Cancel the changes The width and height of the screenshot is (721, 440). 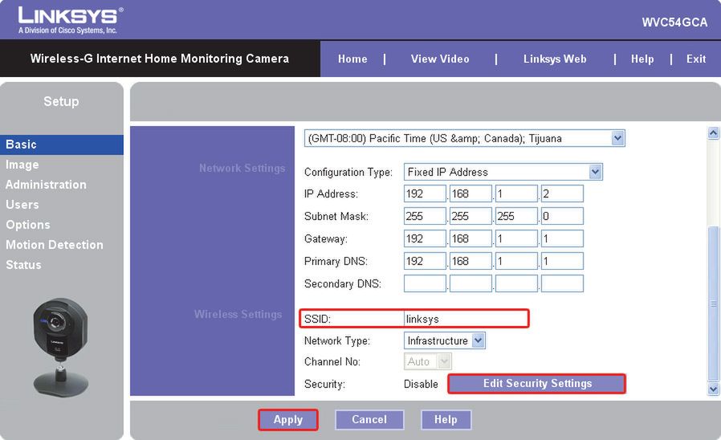(x=369, y=419)
